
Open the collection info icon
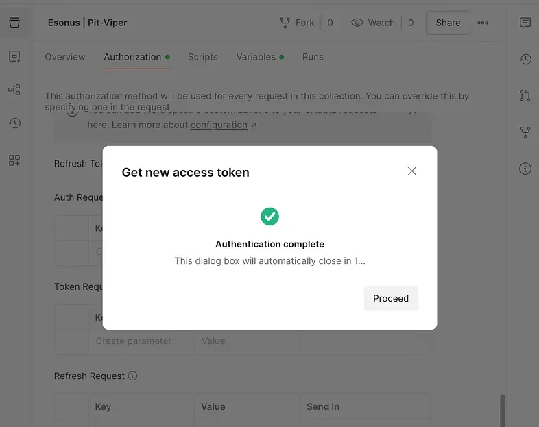525,169
